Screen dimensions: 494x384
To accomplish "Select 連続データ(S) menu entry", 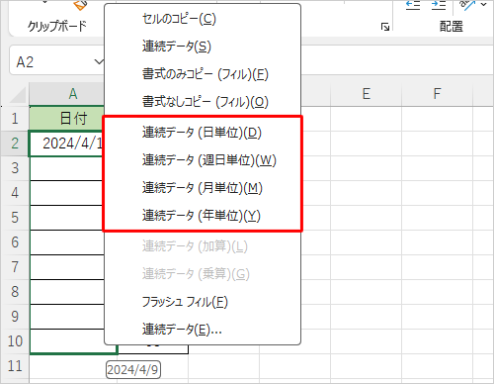I will 203,47.
